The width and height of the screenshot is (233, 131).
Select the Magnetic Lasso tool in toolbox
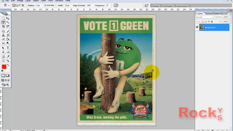[x=3, y=23]
